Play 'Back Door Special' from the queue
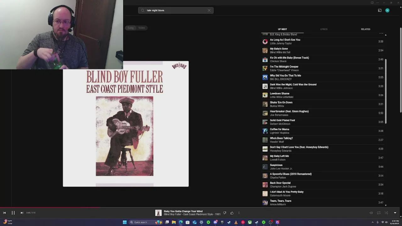Image resolution: width=402 pixels, height=226 pixels. (x=323, y=185)
